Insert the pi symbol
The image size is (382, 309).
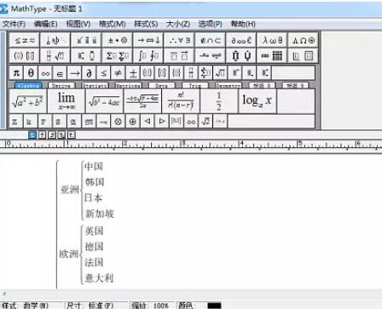pyautogui.click(x=16, y=73)
